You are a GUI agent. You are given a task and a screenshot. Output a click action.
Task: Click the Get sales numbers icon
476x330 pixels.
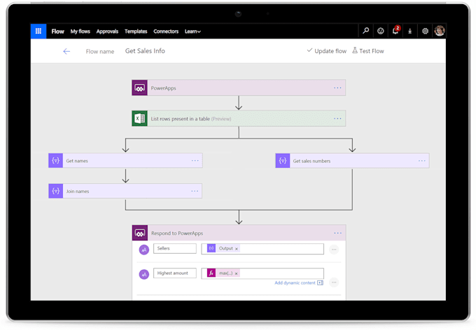(283, 161)
